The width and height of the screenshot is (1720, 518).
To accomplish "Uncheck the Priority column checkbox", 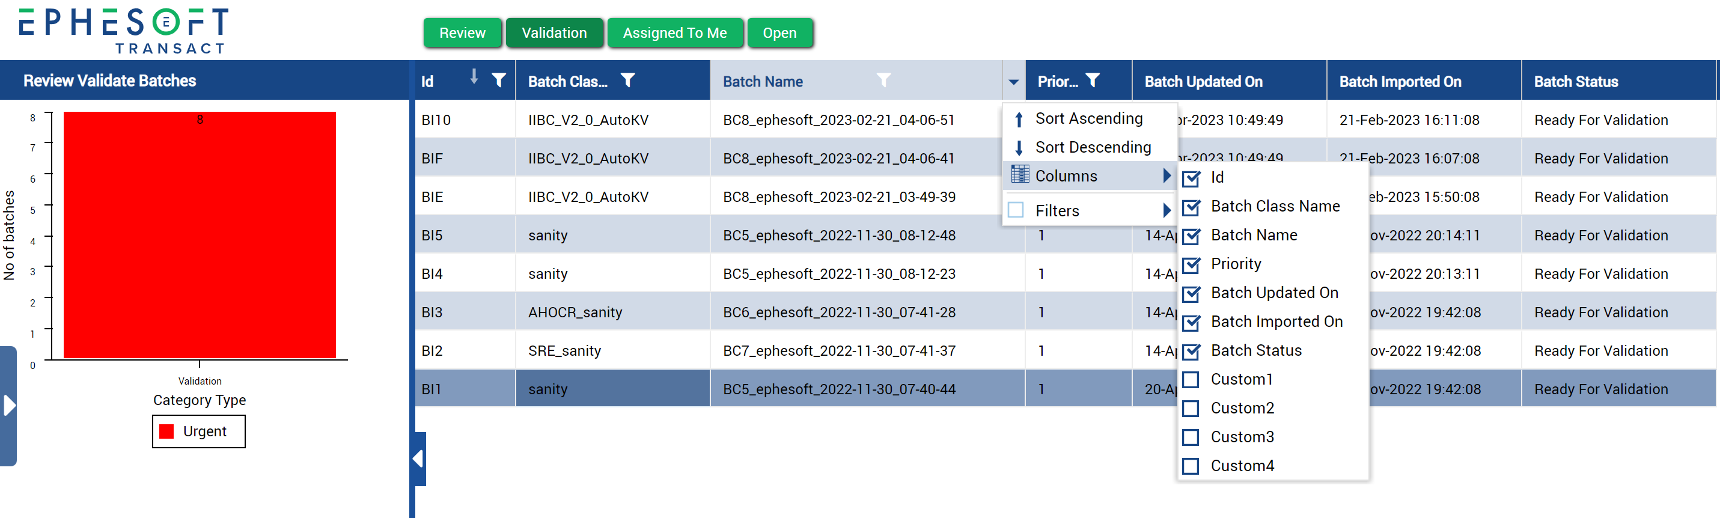I will click(1191, 265).
